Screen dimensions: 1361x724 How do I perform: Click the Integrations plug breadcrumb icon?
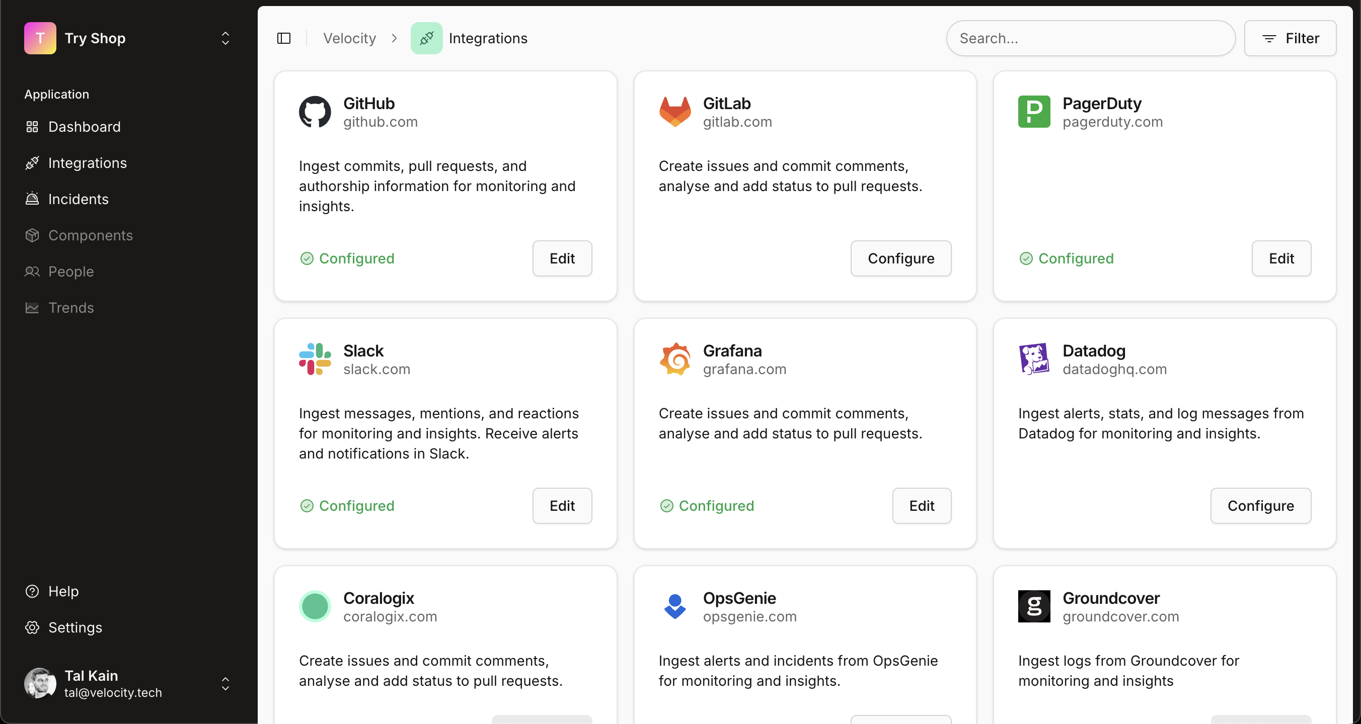[426, 38]
